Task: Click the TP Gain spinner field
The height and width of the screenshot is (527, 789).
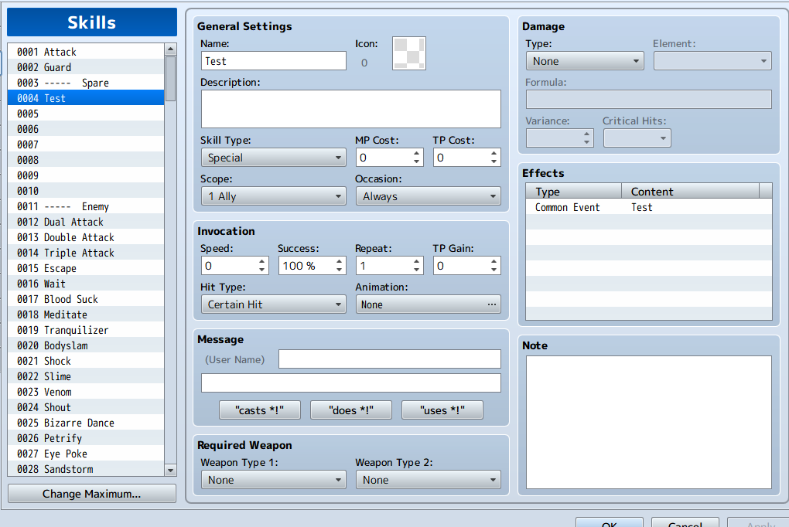Action: click(466, 266)
